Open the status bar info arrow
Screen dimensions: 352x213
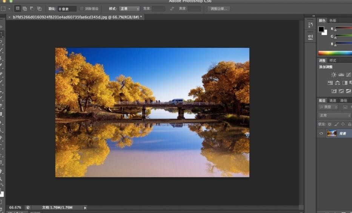(85, 208)
